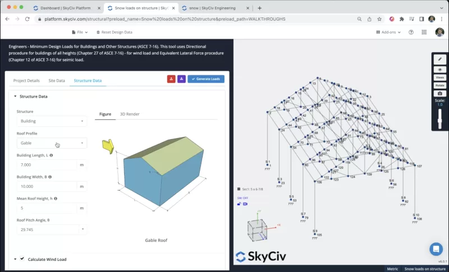Open the Structure dropdown showing Building
Image resolution: width=449 pixels, height=272 pixels.
tap(52, 121)
